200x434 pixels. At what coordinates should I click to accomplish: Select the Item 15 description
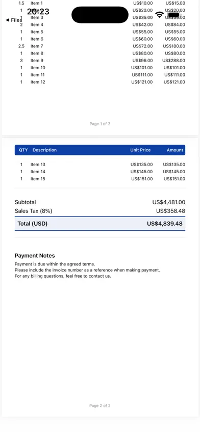pos(38,179)
